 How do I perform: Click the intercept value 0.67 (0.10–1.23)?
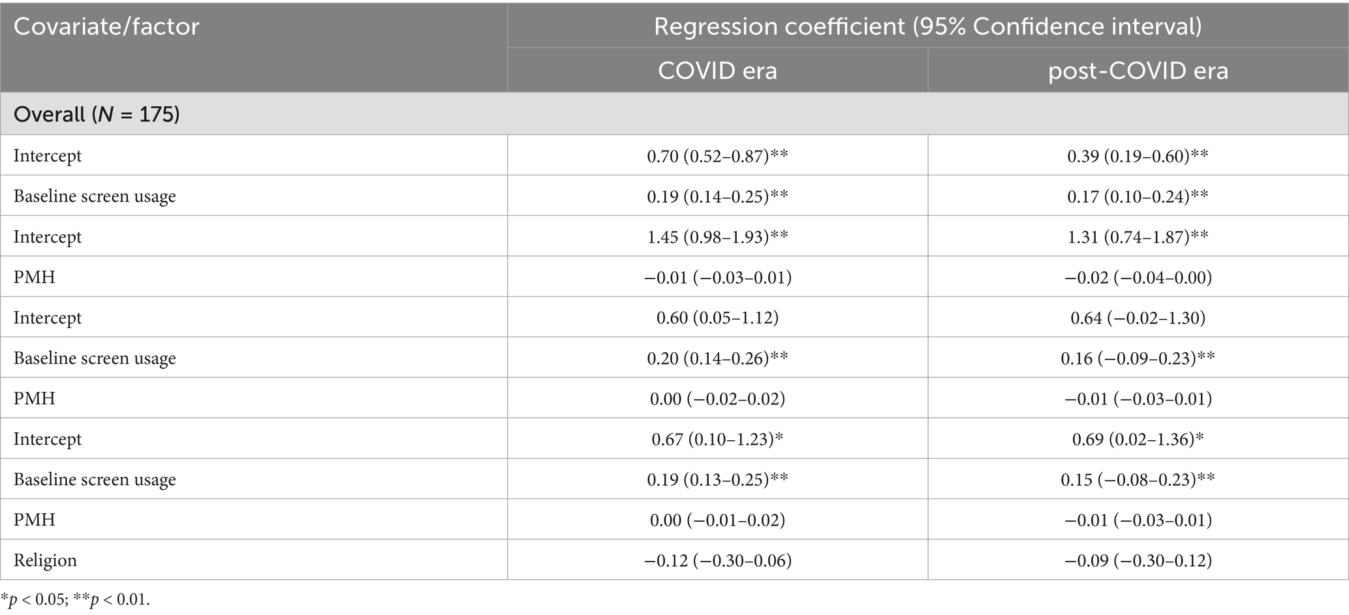coord(717,439)
